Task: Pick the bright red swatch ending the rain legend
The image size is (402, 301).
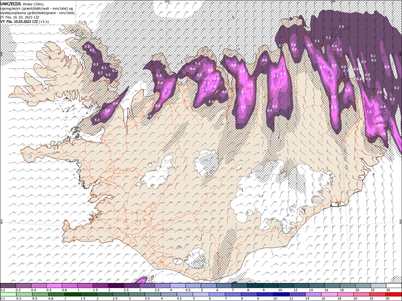Action: 394,294
